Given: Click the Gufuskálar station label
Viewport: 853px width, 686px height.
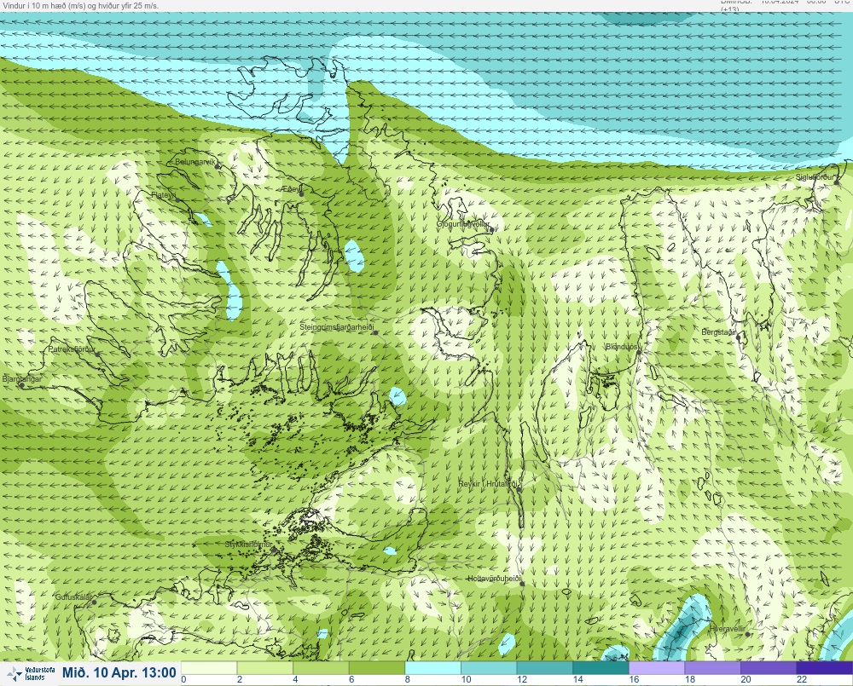Looking at the screenshot, I should 73,597.
